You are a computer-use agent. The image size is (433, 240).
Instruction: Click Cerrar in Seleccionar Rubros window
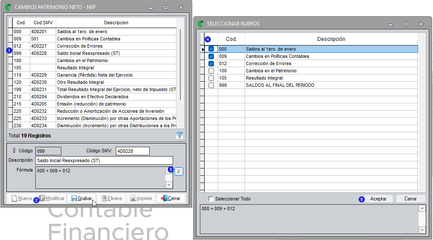coord(410,199)
